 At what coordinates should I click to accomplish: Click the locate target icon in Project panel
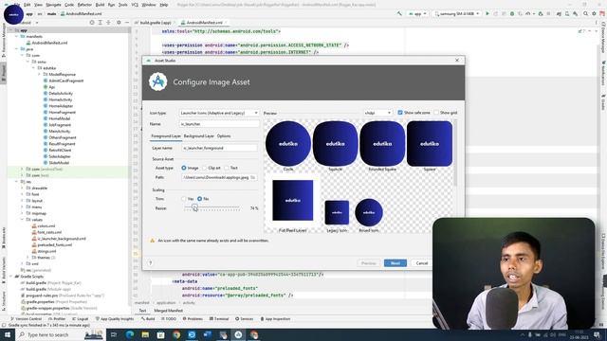[92, 23]
